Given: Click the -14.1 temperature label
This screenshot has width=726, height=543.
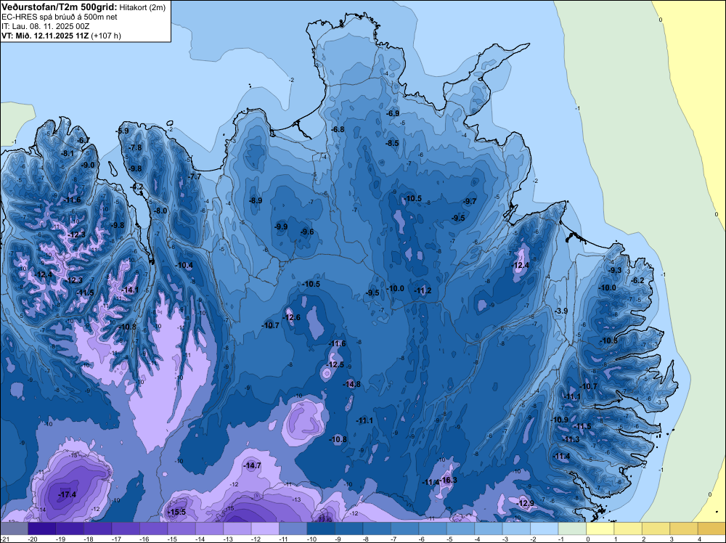Looking at the screenshot, I should coord(130,290).
